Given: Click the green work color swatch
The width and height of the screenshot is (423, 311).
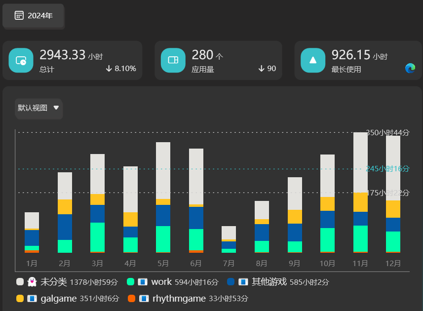Looking at the screenshot, I should 131,282.
